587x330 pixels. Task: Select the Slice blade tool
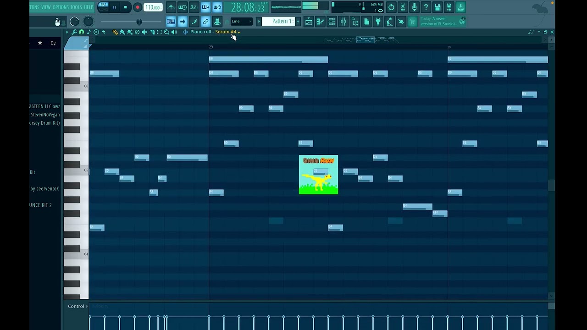pos(152,32)
